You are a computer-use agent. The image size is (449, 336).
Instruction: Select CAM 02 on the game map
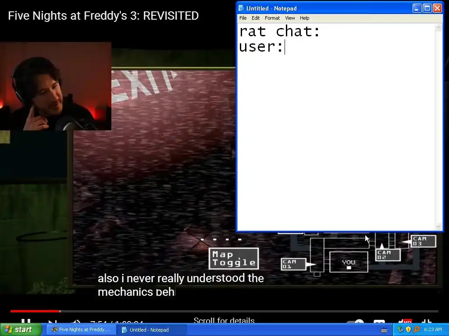pos(388,255)
